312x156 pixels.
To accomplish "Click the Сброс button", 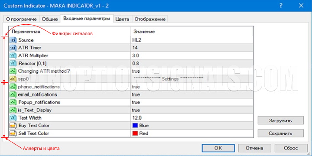I will (291, 148).
